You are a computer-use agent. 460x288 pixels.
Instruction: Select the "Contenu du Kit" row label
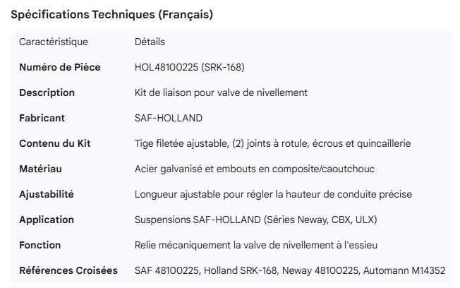pos(55,143)
